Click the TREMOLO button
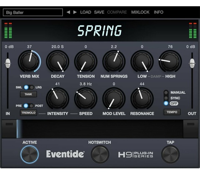The height and width of the screenshot is (175, 200). coord(28,112)
